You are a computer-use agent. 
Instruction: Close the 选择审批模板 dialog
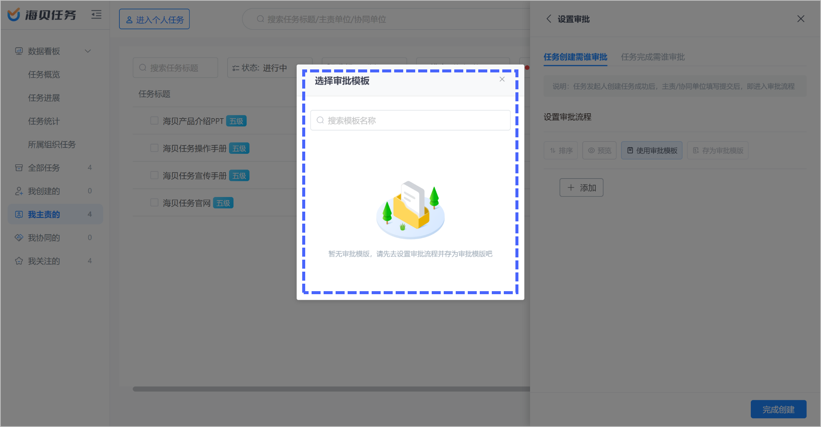(502, 79)
